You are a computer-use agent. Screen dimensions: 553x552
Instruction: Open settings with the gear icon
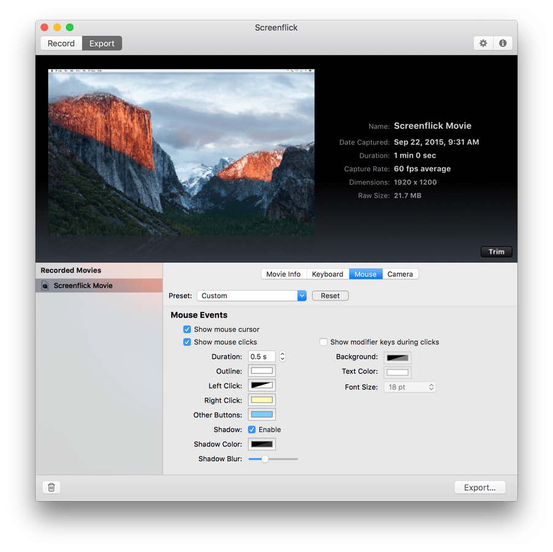483,44
